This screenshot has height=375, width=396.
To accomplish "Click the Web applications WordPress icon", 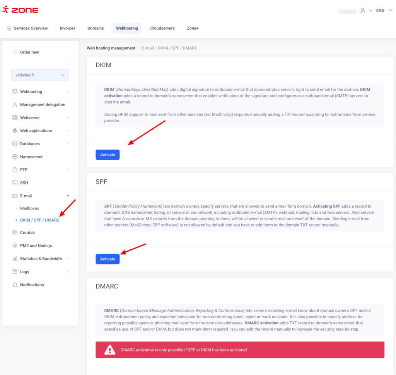I will point(15,131).
